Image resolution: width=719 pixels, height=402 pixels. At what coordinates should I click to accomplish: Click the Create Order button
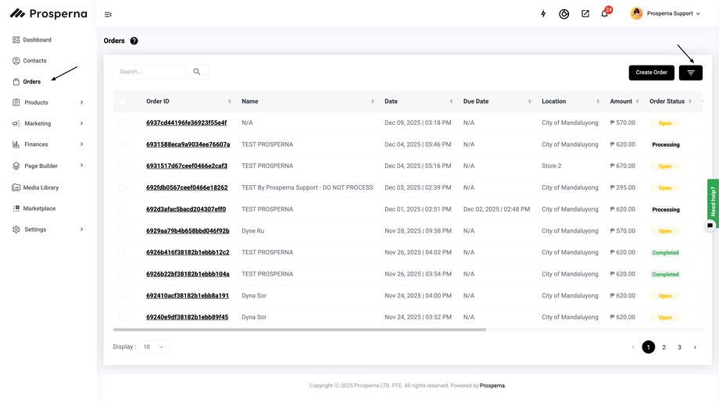click(x=651, y=73)
